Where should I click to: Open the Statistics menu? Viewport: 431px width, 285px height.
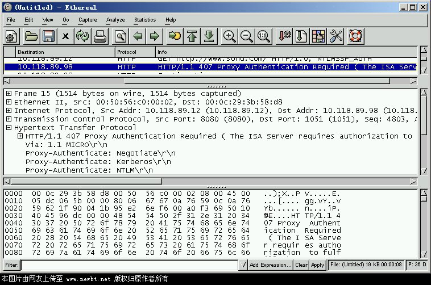point(145,20)
